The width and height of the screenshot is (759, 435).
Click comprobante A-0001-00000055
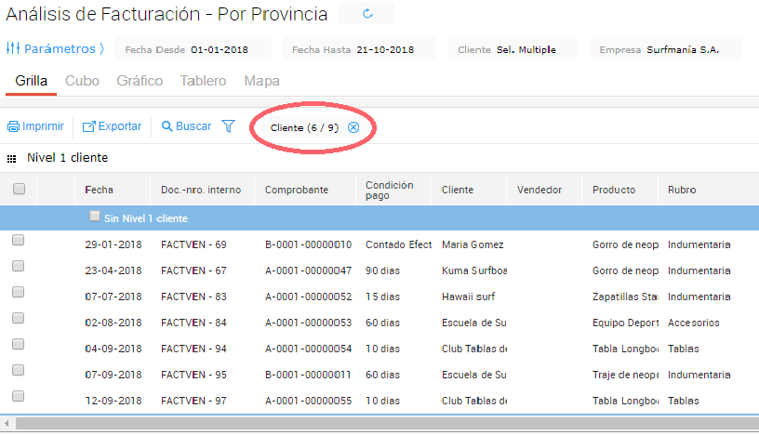(309, 402)
